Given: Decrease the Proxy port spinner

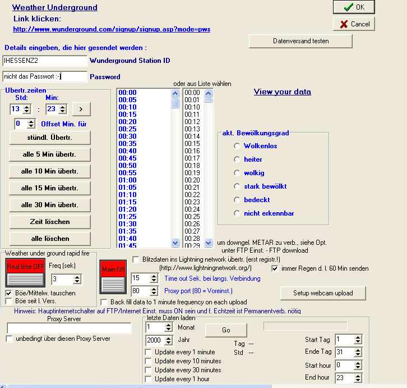Looking at the screenshot, I should click(154, 293).
